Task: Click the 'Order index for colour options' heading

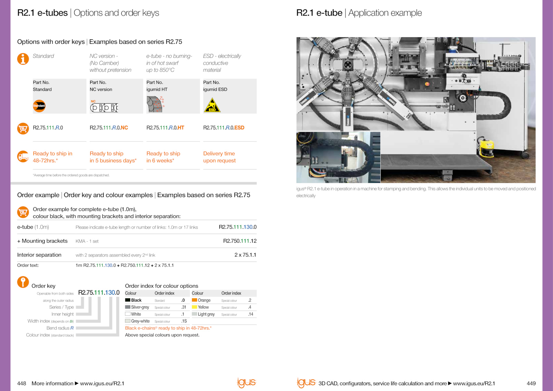Action: 162,286
